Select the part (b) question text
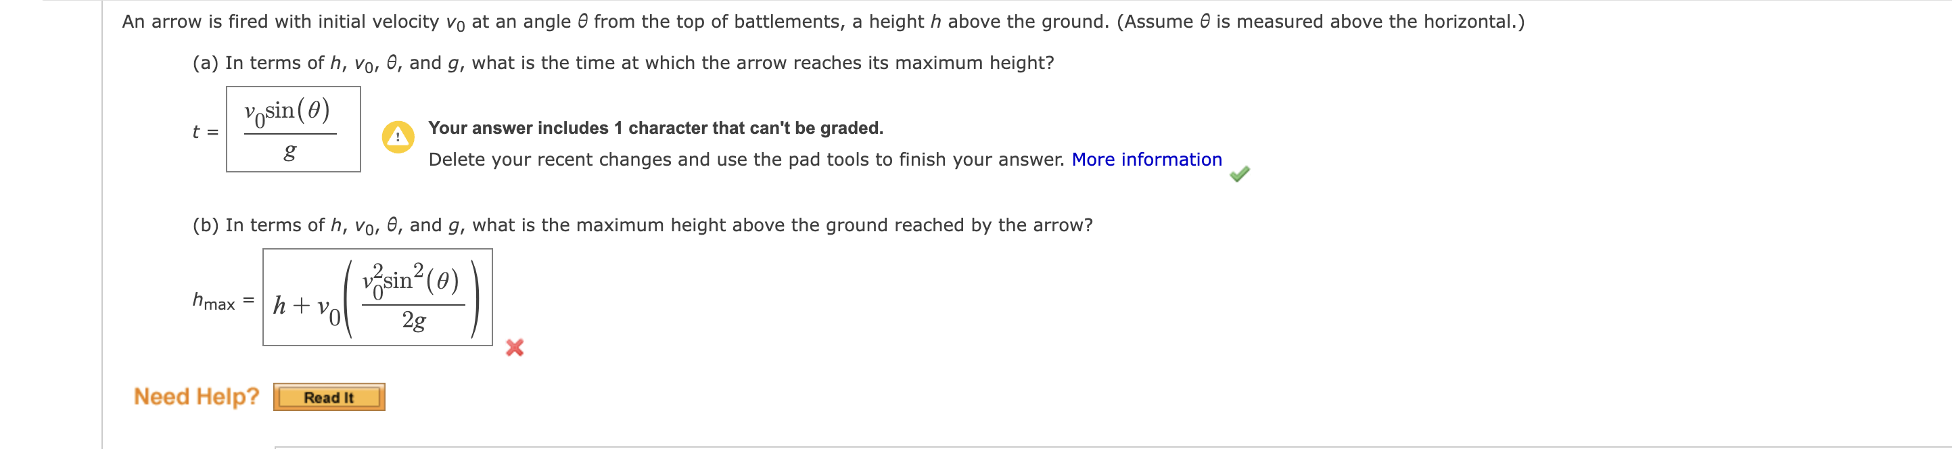 point(642,224)
